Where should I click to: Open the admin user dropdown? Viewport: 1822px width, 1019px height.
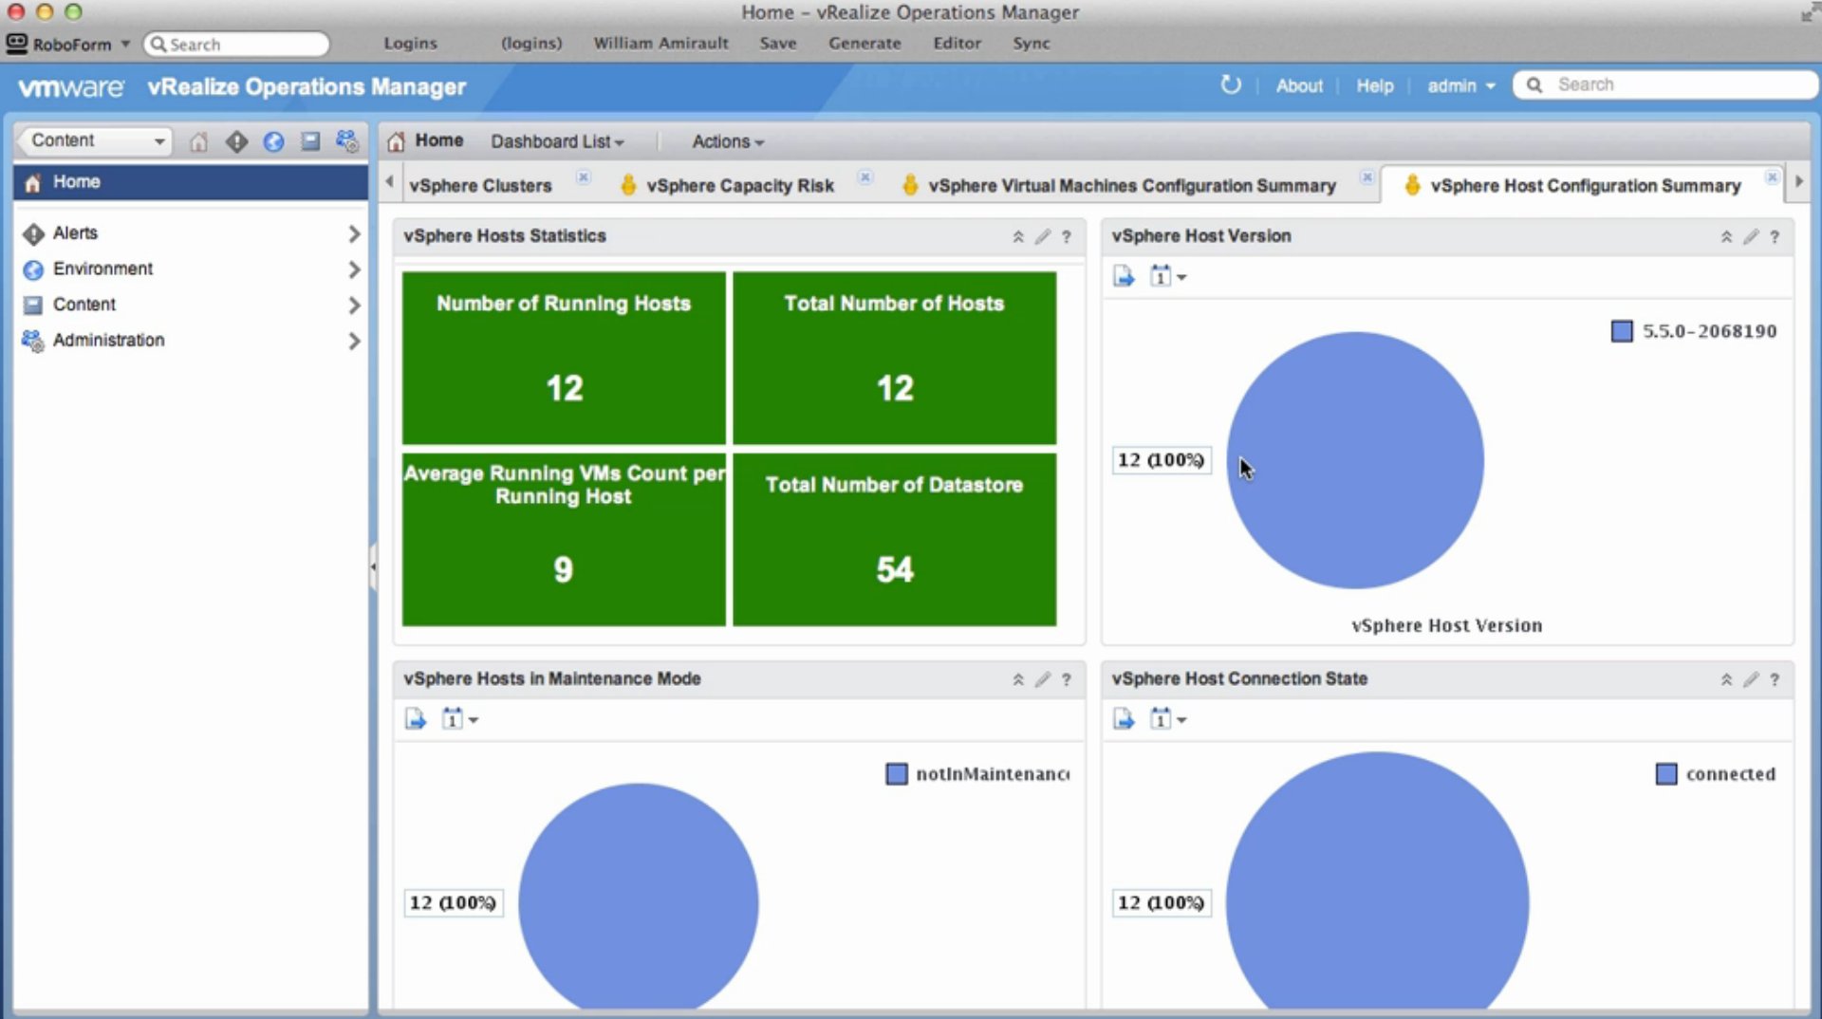pos(1459,85)
